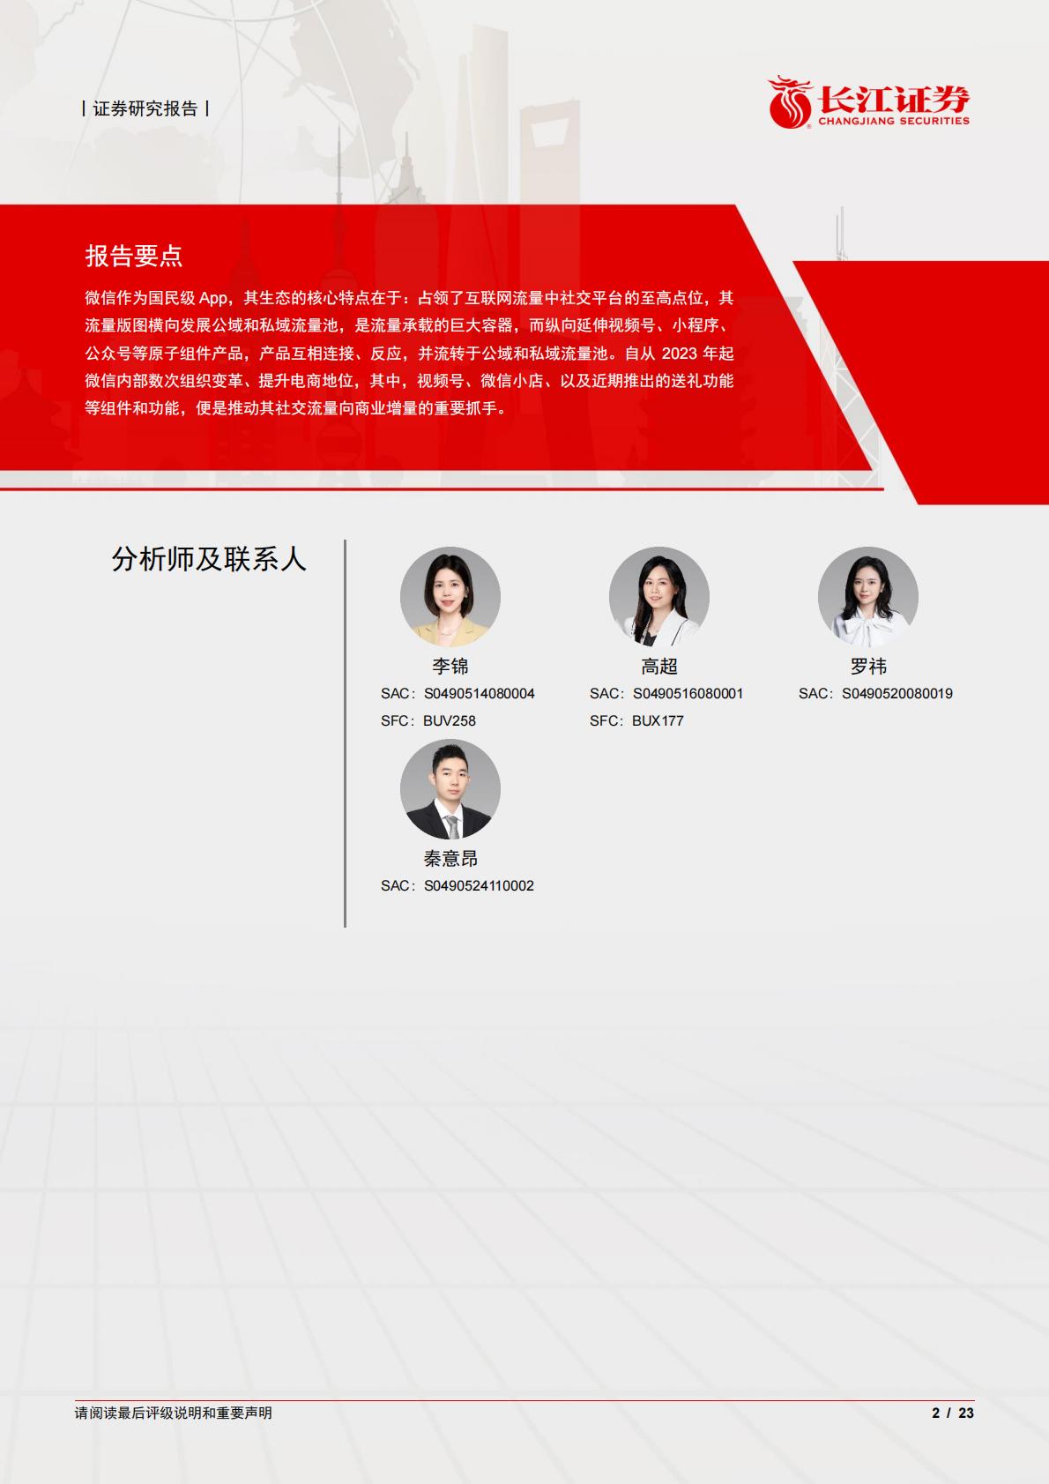Open the analyst photo of 李锦
Screen dimensions: 1049x1484
point(450,597)
